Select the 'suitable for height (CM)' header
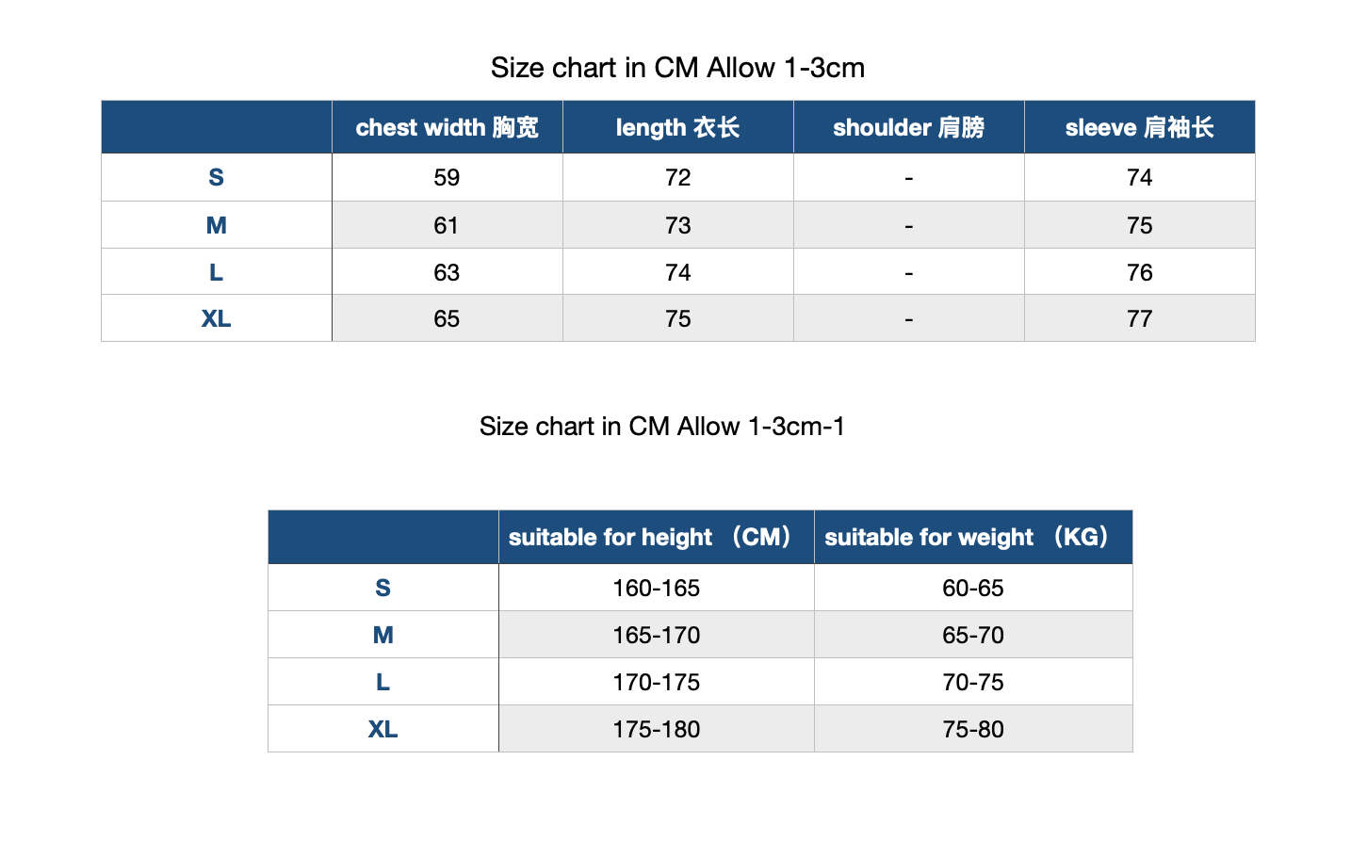Image resolution: width=1351 pixels, height=857 pixels. coord(657,537)
